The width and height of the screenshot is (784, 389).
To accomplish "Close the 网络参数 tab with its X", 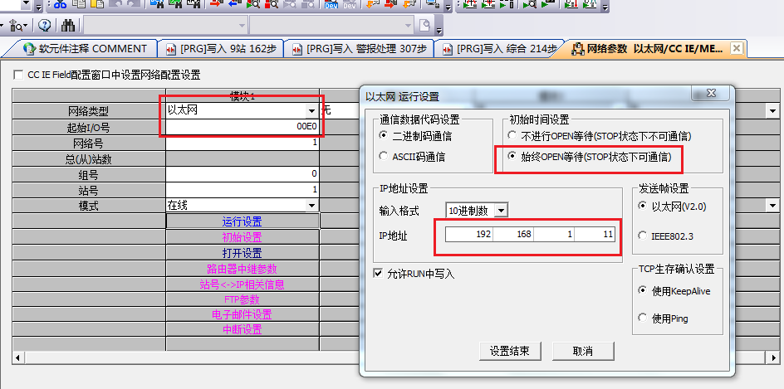I will [x=736, y=49].
